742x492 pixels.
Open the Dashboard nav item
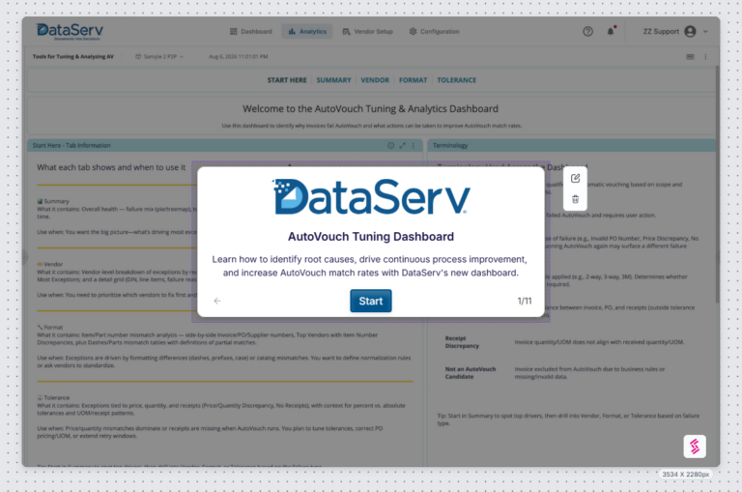coord(251,32)
